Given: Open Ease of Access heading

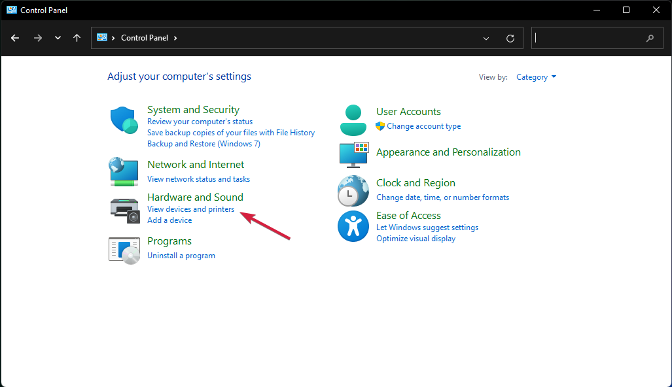Looking at the screenshot, I should coord(408,215).
